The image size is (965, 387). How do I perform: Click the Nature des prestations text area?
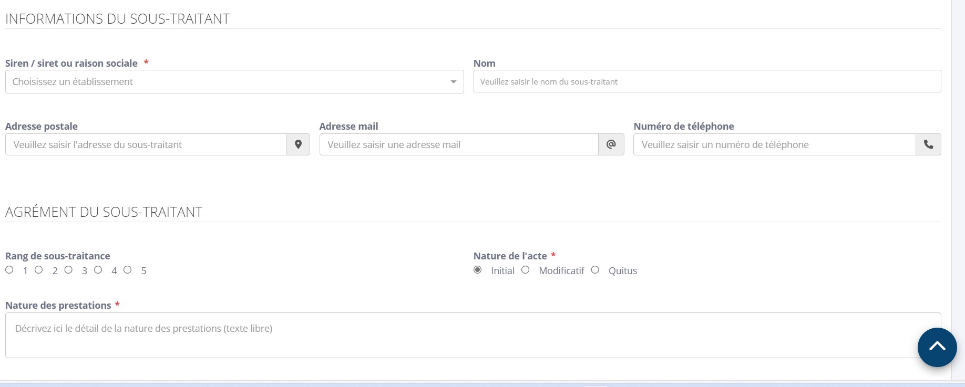463,335
